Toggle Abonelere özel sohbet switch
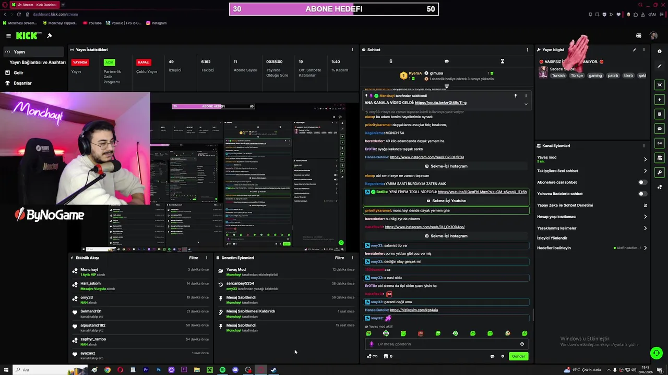Image resolution: width=668 pixels, height=375 pixels. 643,182
